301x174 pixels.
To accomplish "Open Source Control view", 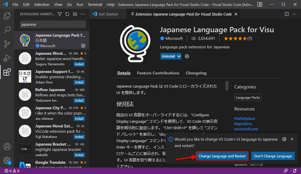I will click(7, 44).
